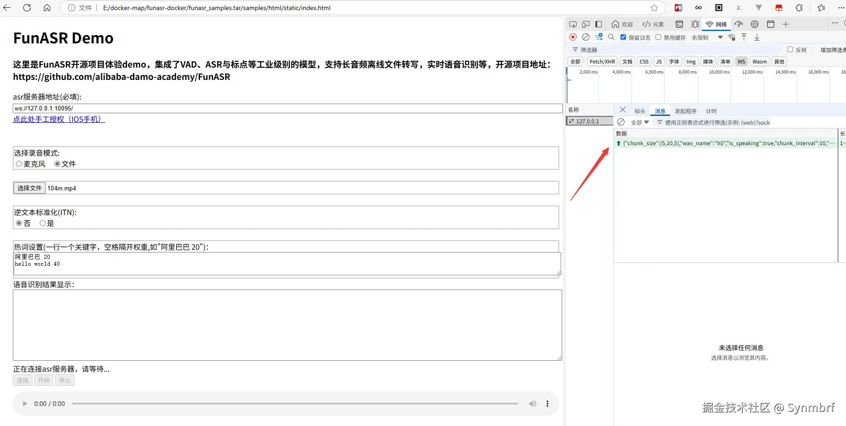Open the Vue devtools extension icon

759,8
